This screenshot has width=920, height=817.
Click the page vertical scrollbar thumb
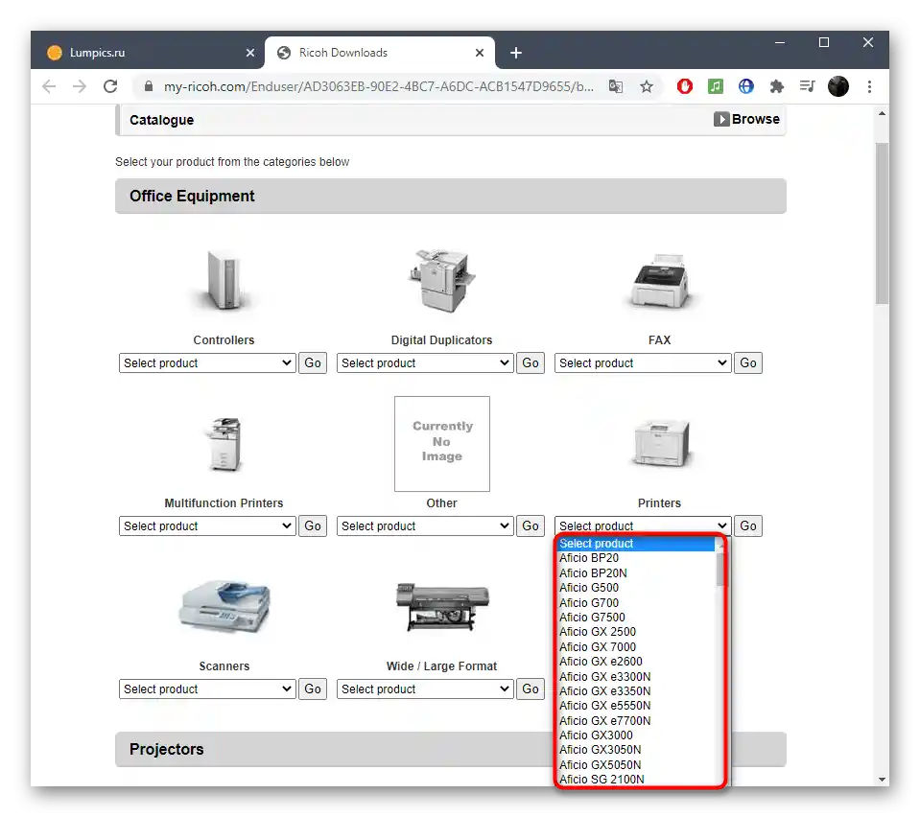pos(882,222)
